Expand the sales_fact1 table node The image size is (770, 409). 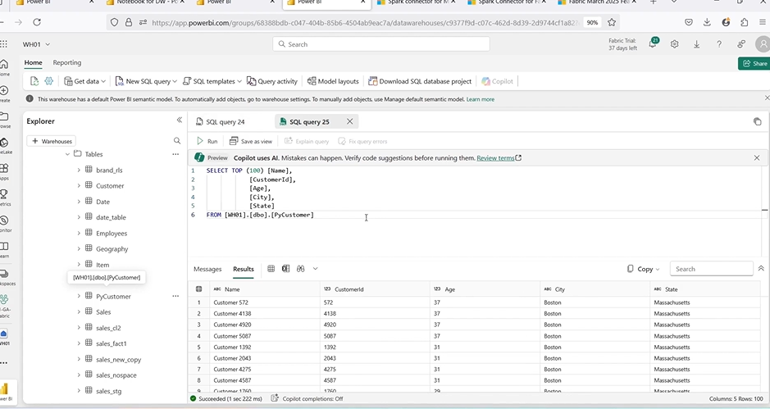[x=79, y=343]
